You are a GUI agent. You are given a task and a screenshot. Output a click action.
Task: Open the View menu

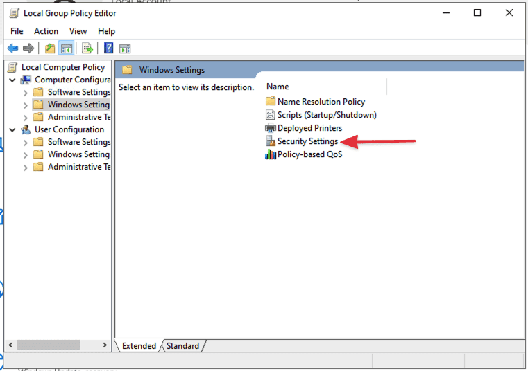tap(78, 31)
